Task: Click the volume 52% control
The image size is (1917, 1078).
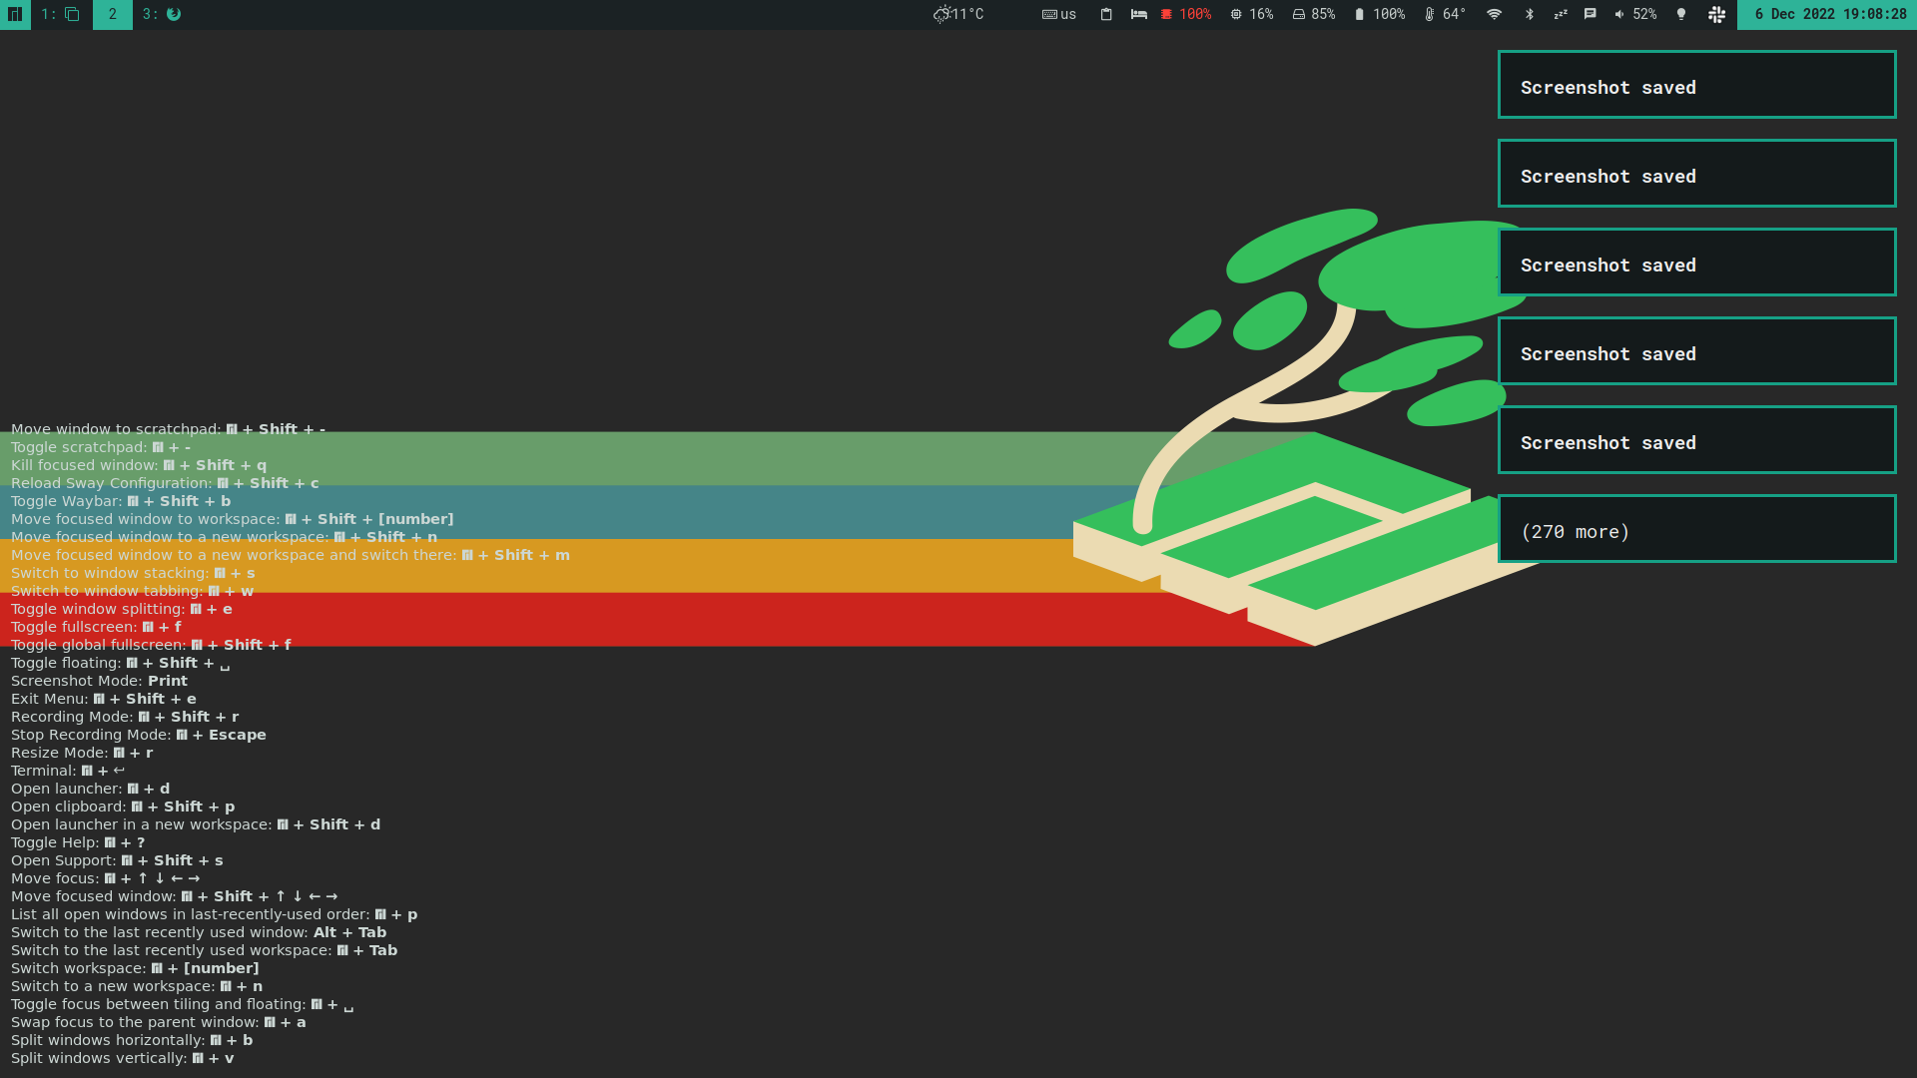Action: tap(1635, 14)
